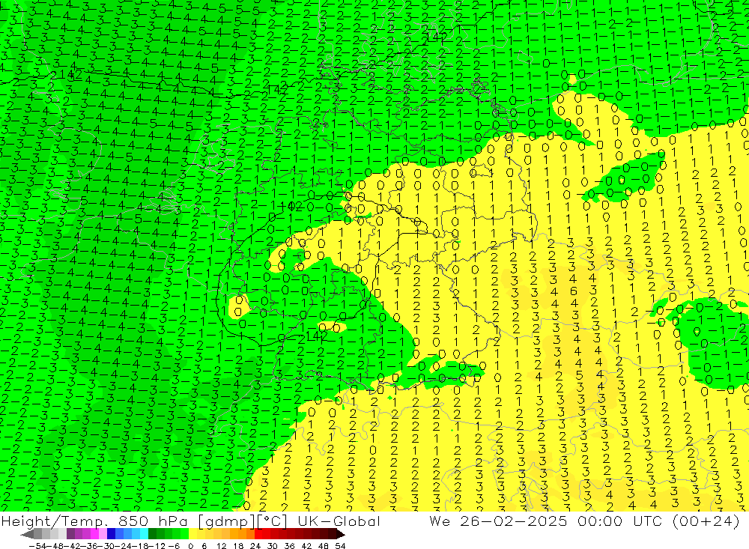
Task: Select the dark green legend swatch above -12
Action: [152, 534]
